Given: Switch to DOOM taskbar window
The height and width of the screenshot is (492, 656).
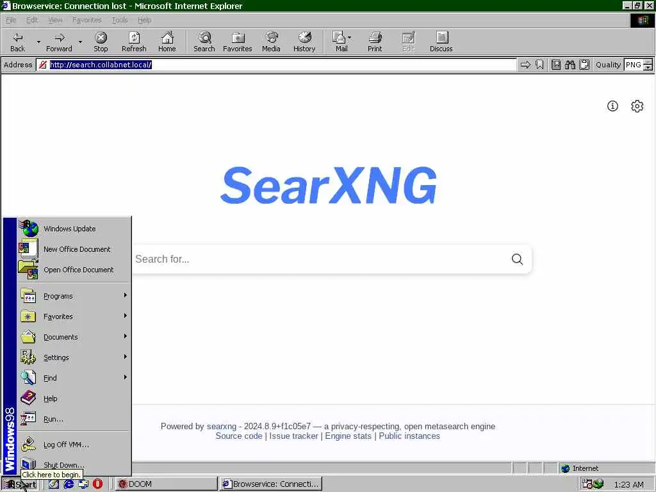Looking at the screenshot, I should coord(166,484).
